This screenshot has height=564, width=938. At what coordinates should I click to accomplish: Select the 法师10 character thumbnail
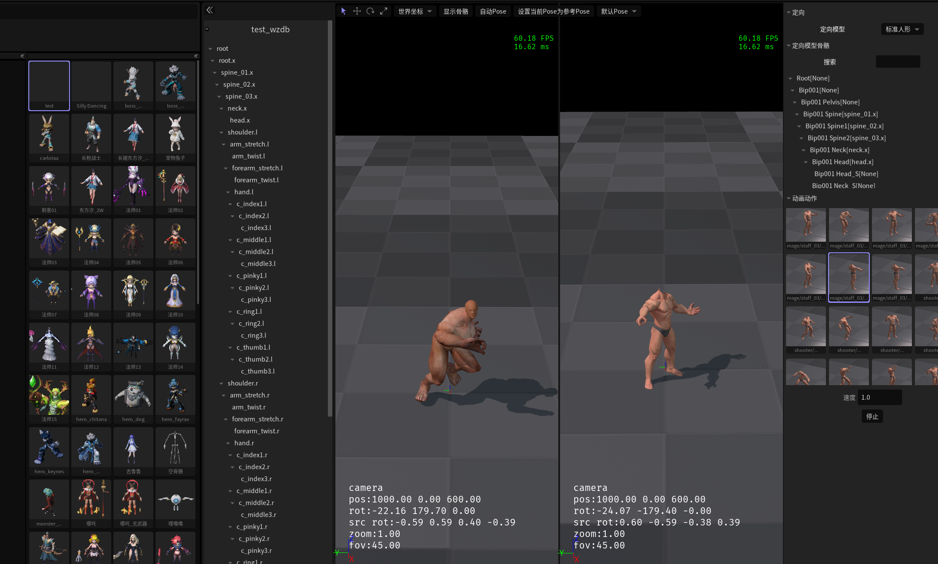click(x=175, y=295)
